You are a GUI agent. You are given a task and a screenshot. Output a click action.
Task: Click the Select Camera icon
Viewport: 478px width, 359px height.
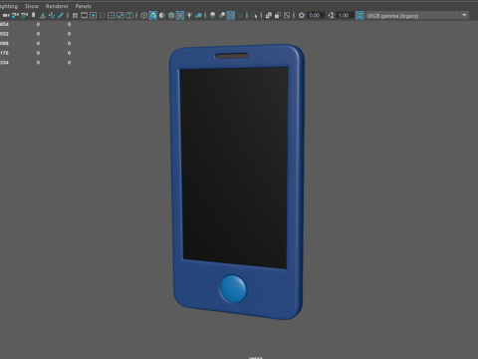pos(6,15)
